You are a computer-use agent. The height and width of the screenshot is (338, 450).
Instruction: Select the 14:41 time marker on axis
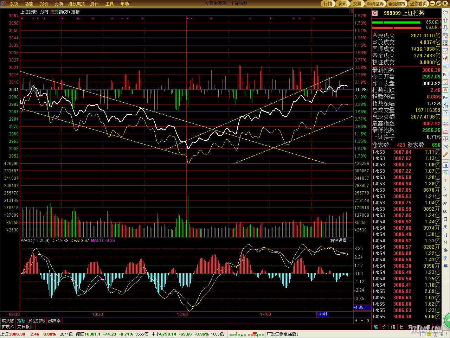coord(322,314)
